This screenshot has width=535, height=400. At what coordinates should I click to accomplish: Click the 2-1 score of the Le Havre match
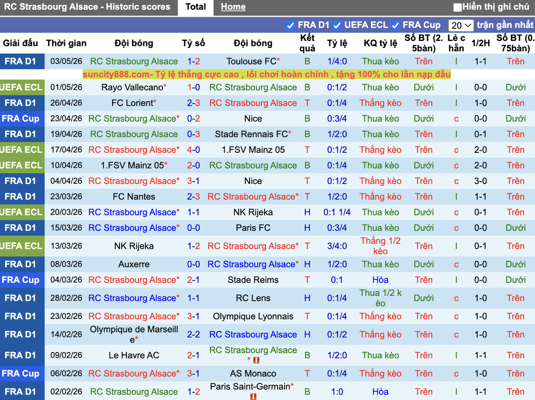tap(194, 355)
